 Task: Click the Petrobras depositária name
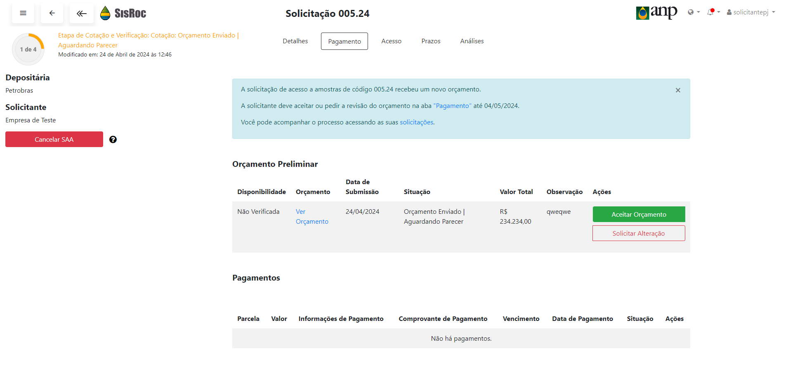pyautogui.click(x=19, y=91)
